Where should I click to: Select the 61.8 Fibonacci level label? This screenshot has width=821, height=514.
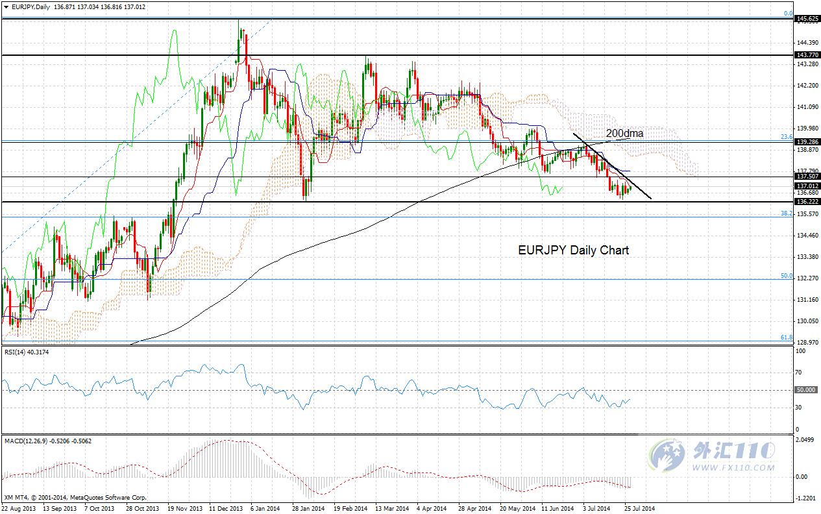pyautogui.click(x=787, y=338)
